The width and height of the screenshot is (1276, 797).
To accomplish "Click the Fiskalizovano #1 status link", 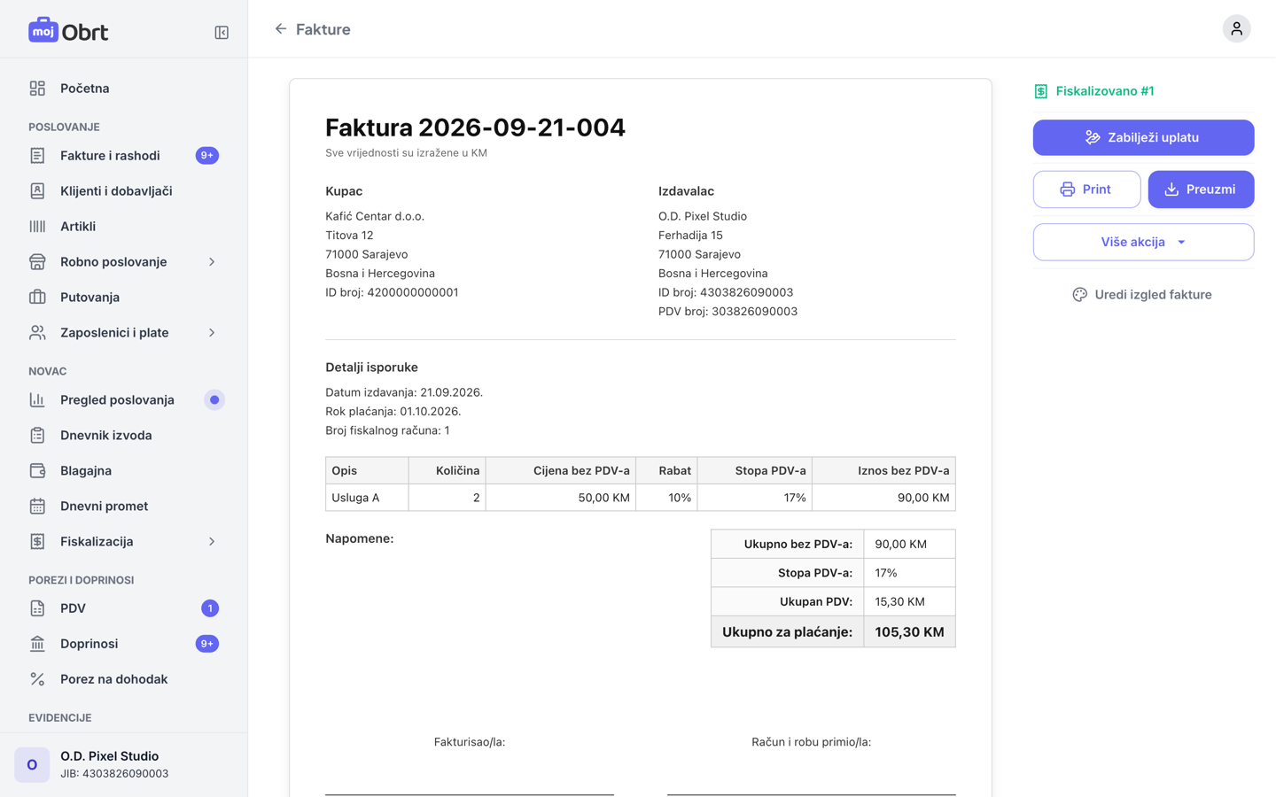I will pyautogui.click(x=1094, y=91).
